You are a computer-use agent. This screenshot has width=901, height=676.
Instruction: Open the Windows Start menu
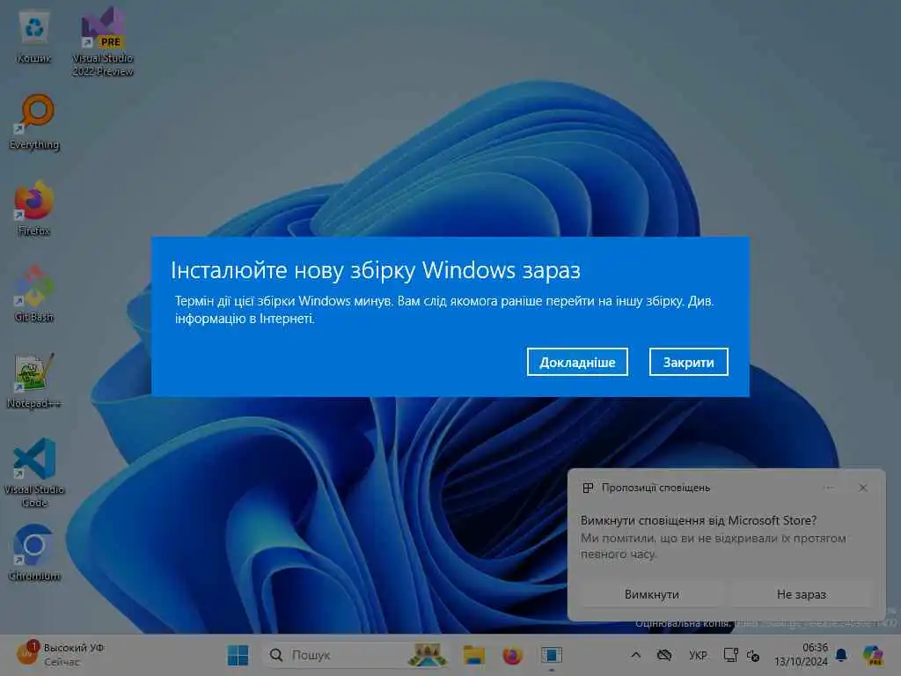(238, 655)
